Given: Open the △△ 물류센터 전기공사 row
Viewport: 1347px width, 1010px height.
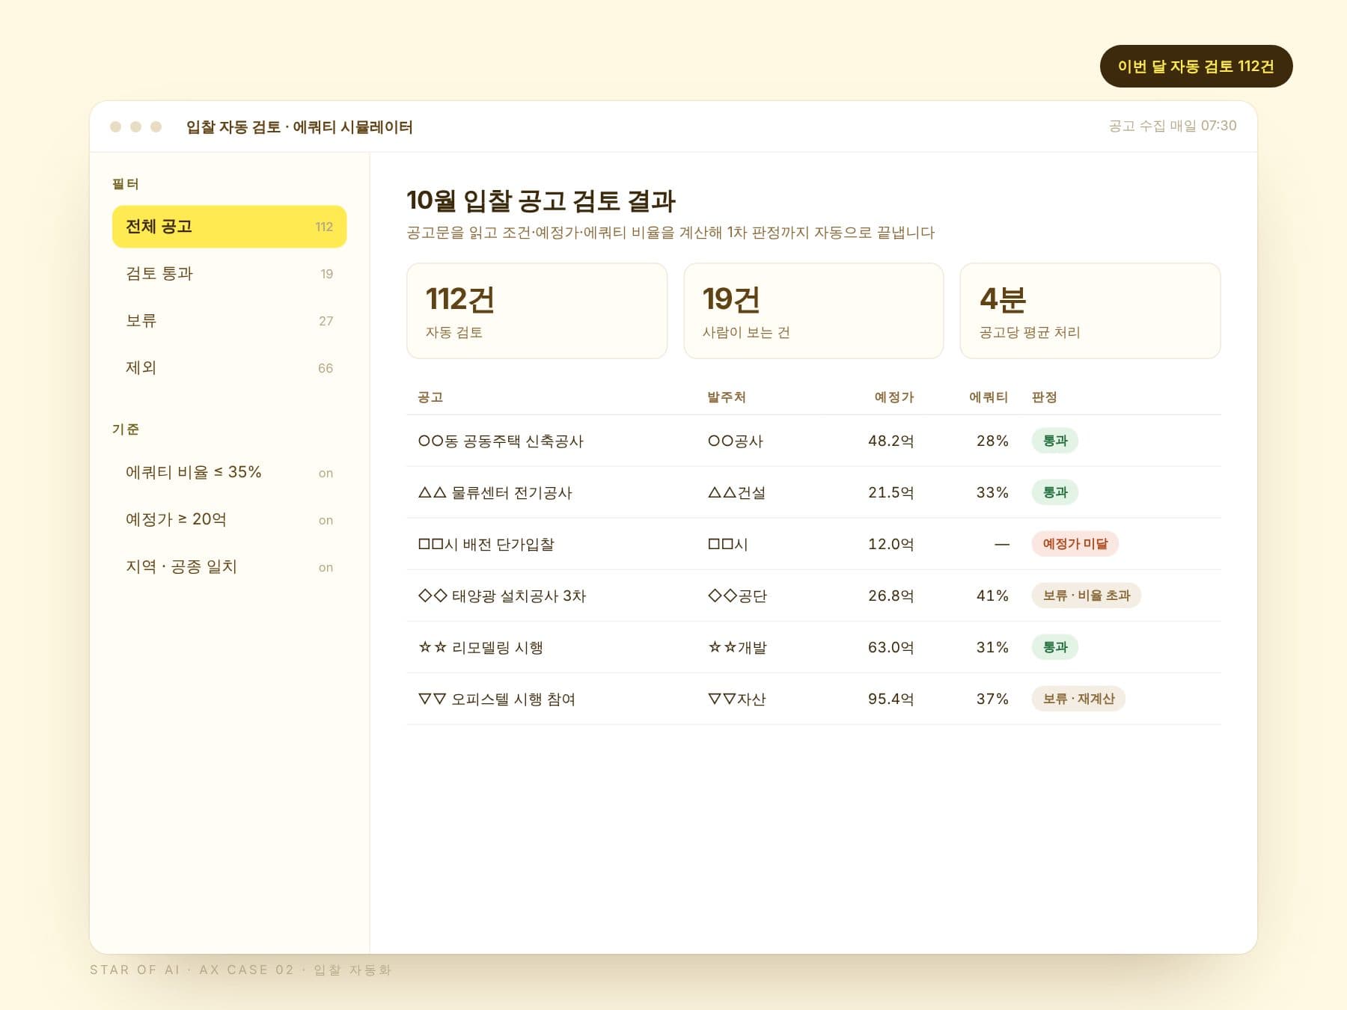Looking at the screenshot, I should point(813,492).
